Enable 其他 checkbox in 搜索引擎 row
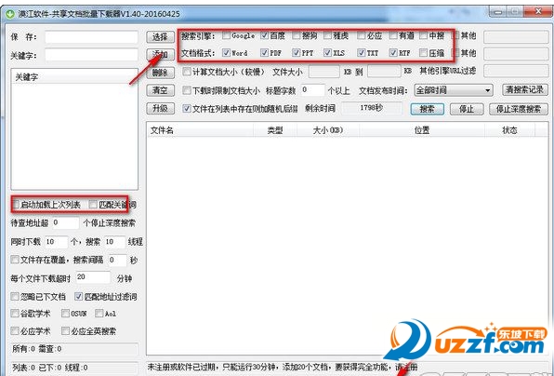 pos(455,35)
